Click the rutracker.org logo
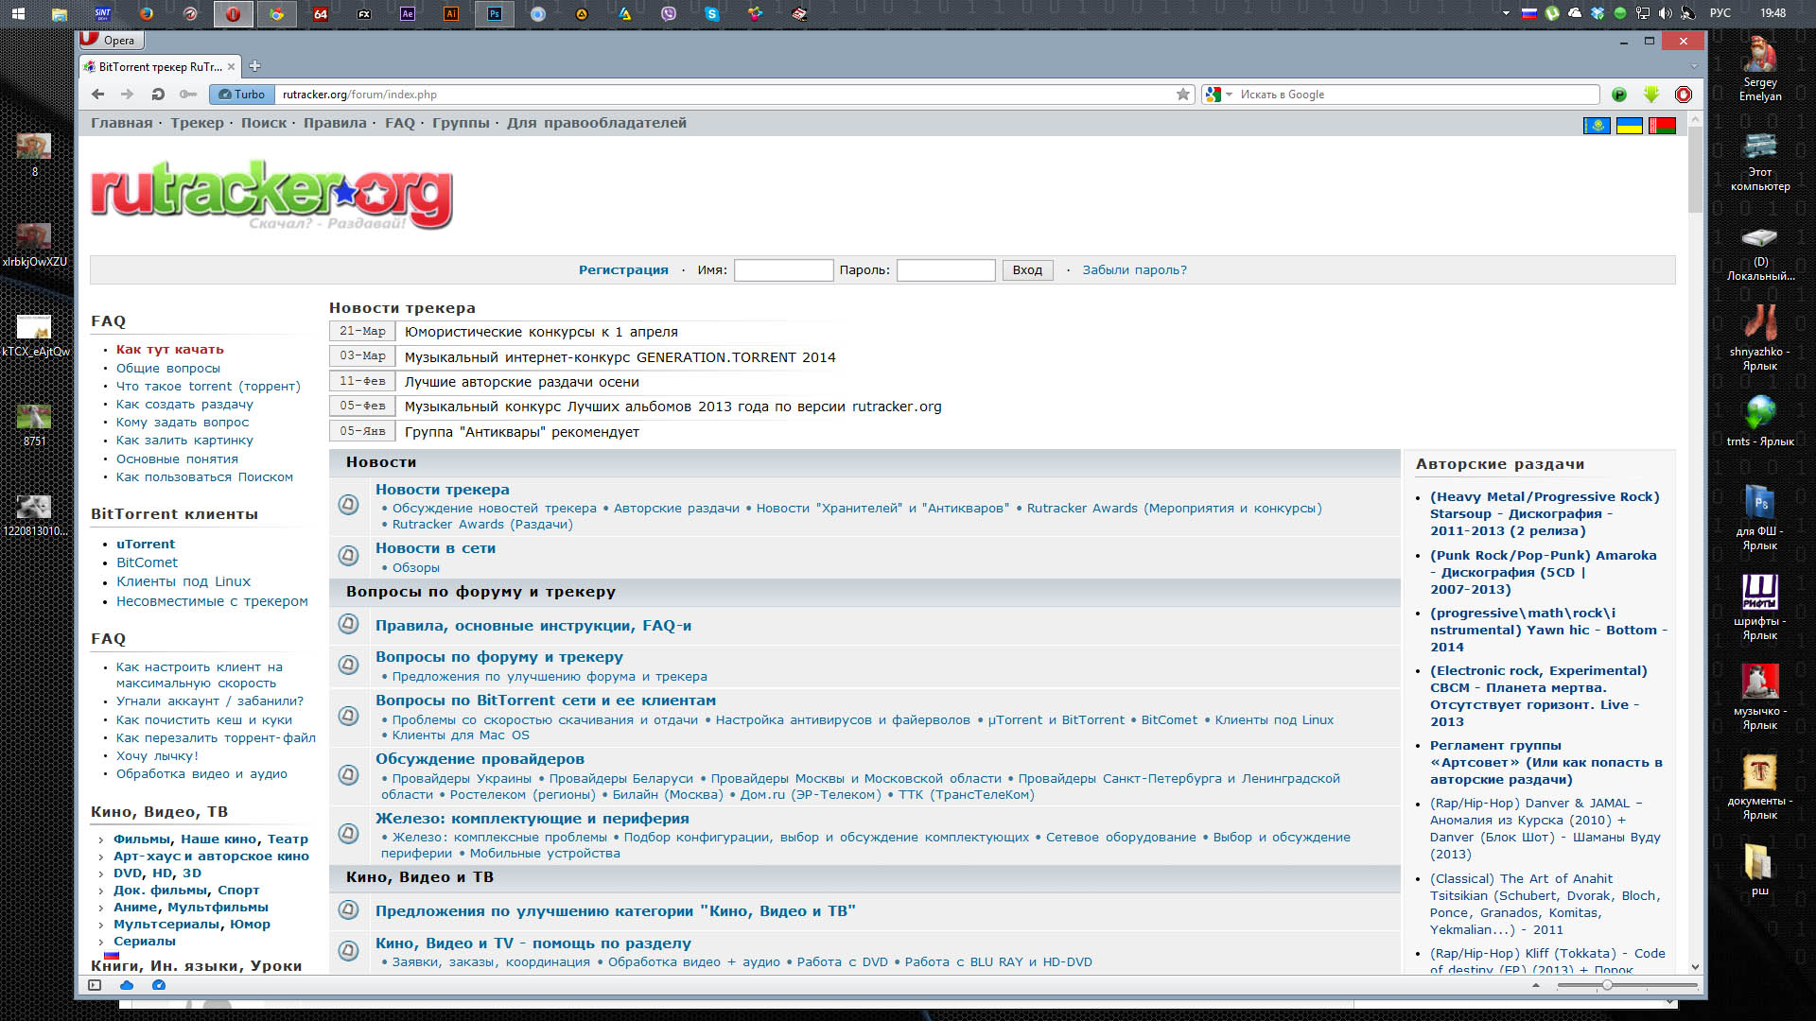This screenshot has width=1816, height=1021. pos(271,196)
